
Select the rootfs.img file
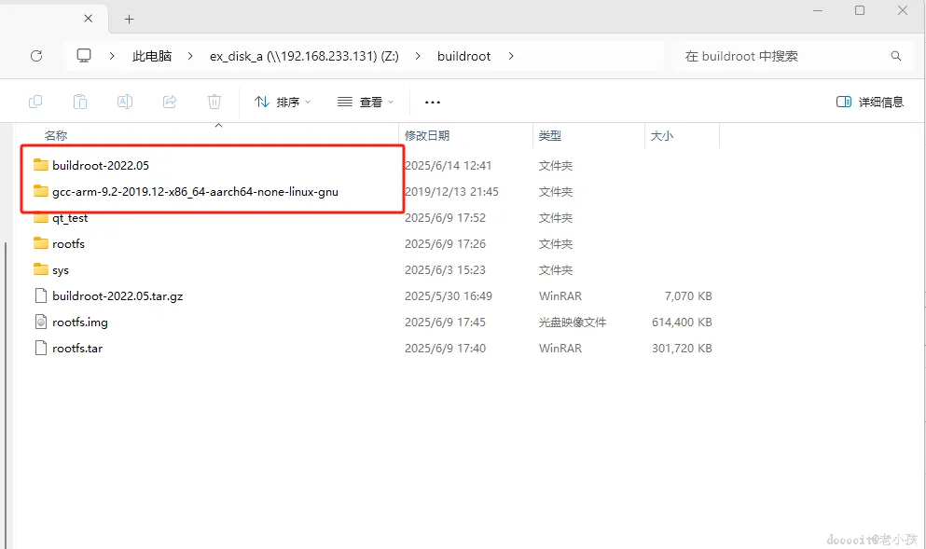79,322
